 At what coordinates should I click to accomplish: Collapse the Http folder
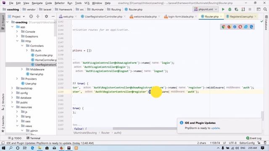tap(17, 41)
